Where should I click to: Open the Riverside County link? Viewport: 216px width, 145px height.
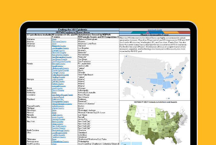click(59, 52)
